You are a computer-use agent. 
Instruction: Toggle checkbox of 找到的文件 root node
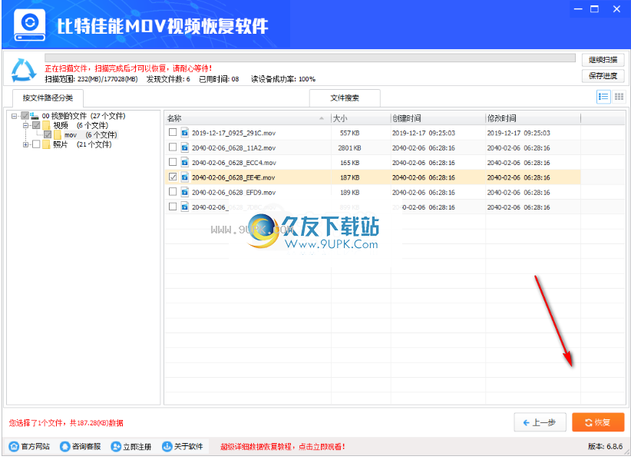pos(25,116)
